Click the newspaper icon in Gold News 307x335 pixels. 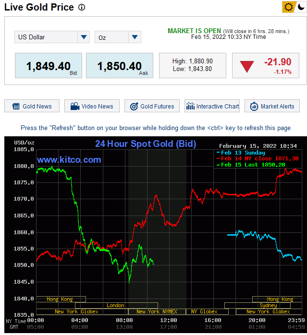[x=16, y=106]
